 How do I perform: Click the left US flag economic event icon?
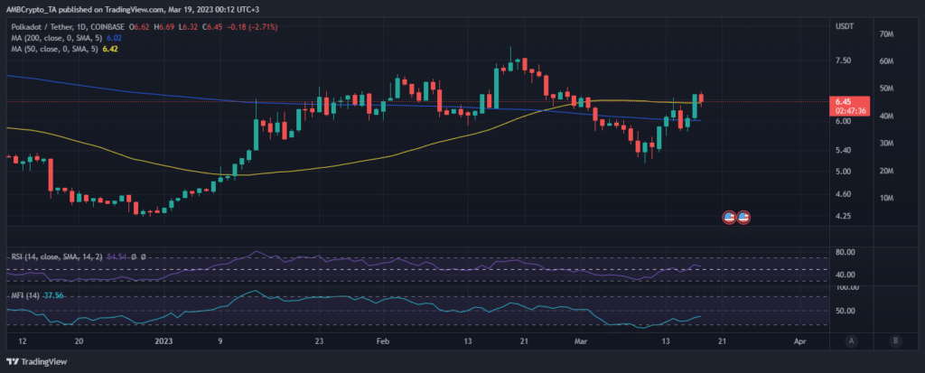pyautogui.click(x=729, y=218)
